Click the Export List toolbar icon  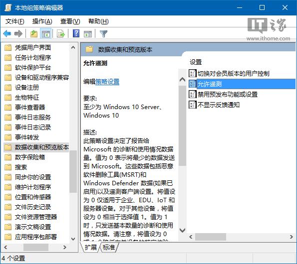click(x=61, y=34)
